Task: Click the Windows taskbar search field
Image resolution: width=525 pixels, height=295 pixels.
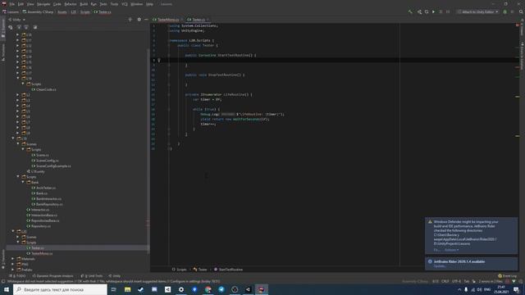Action: click(x=60, y=289)
